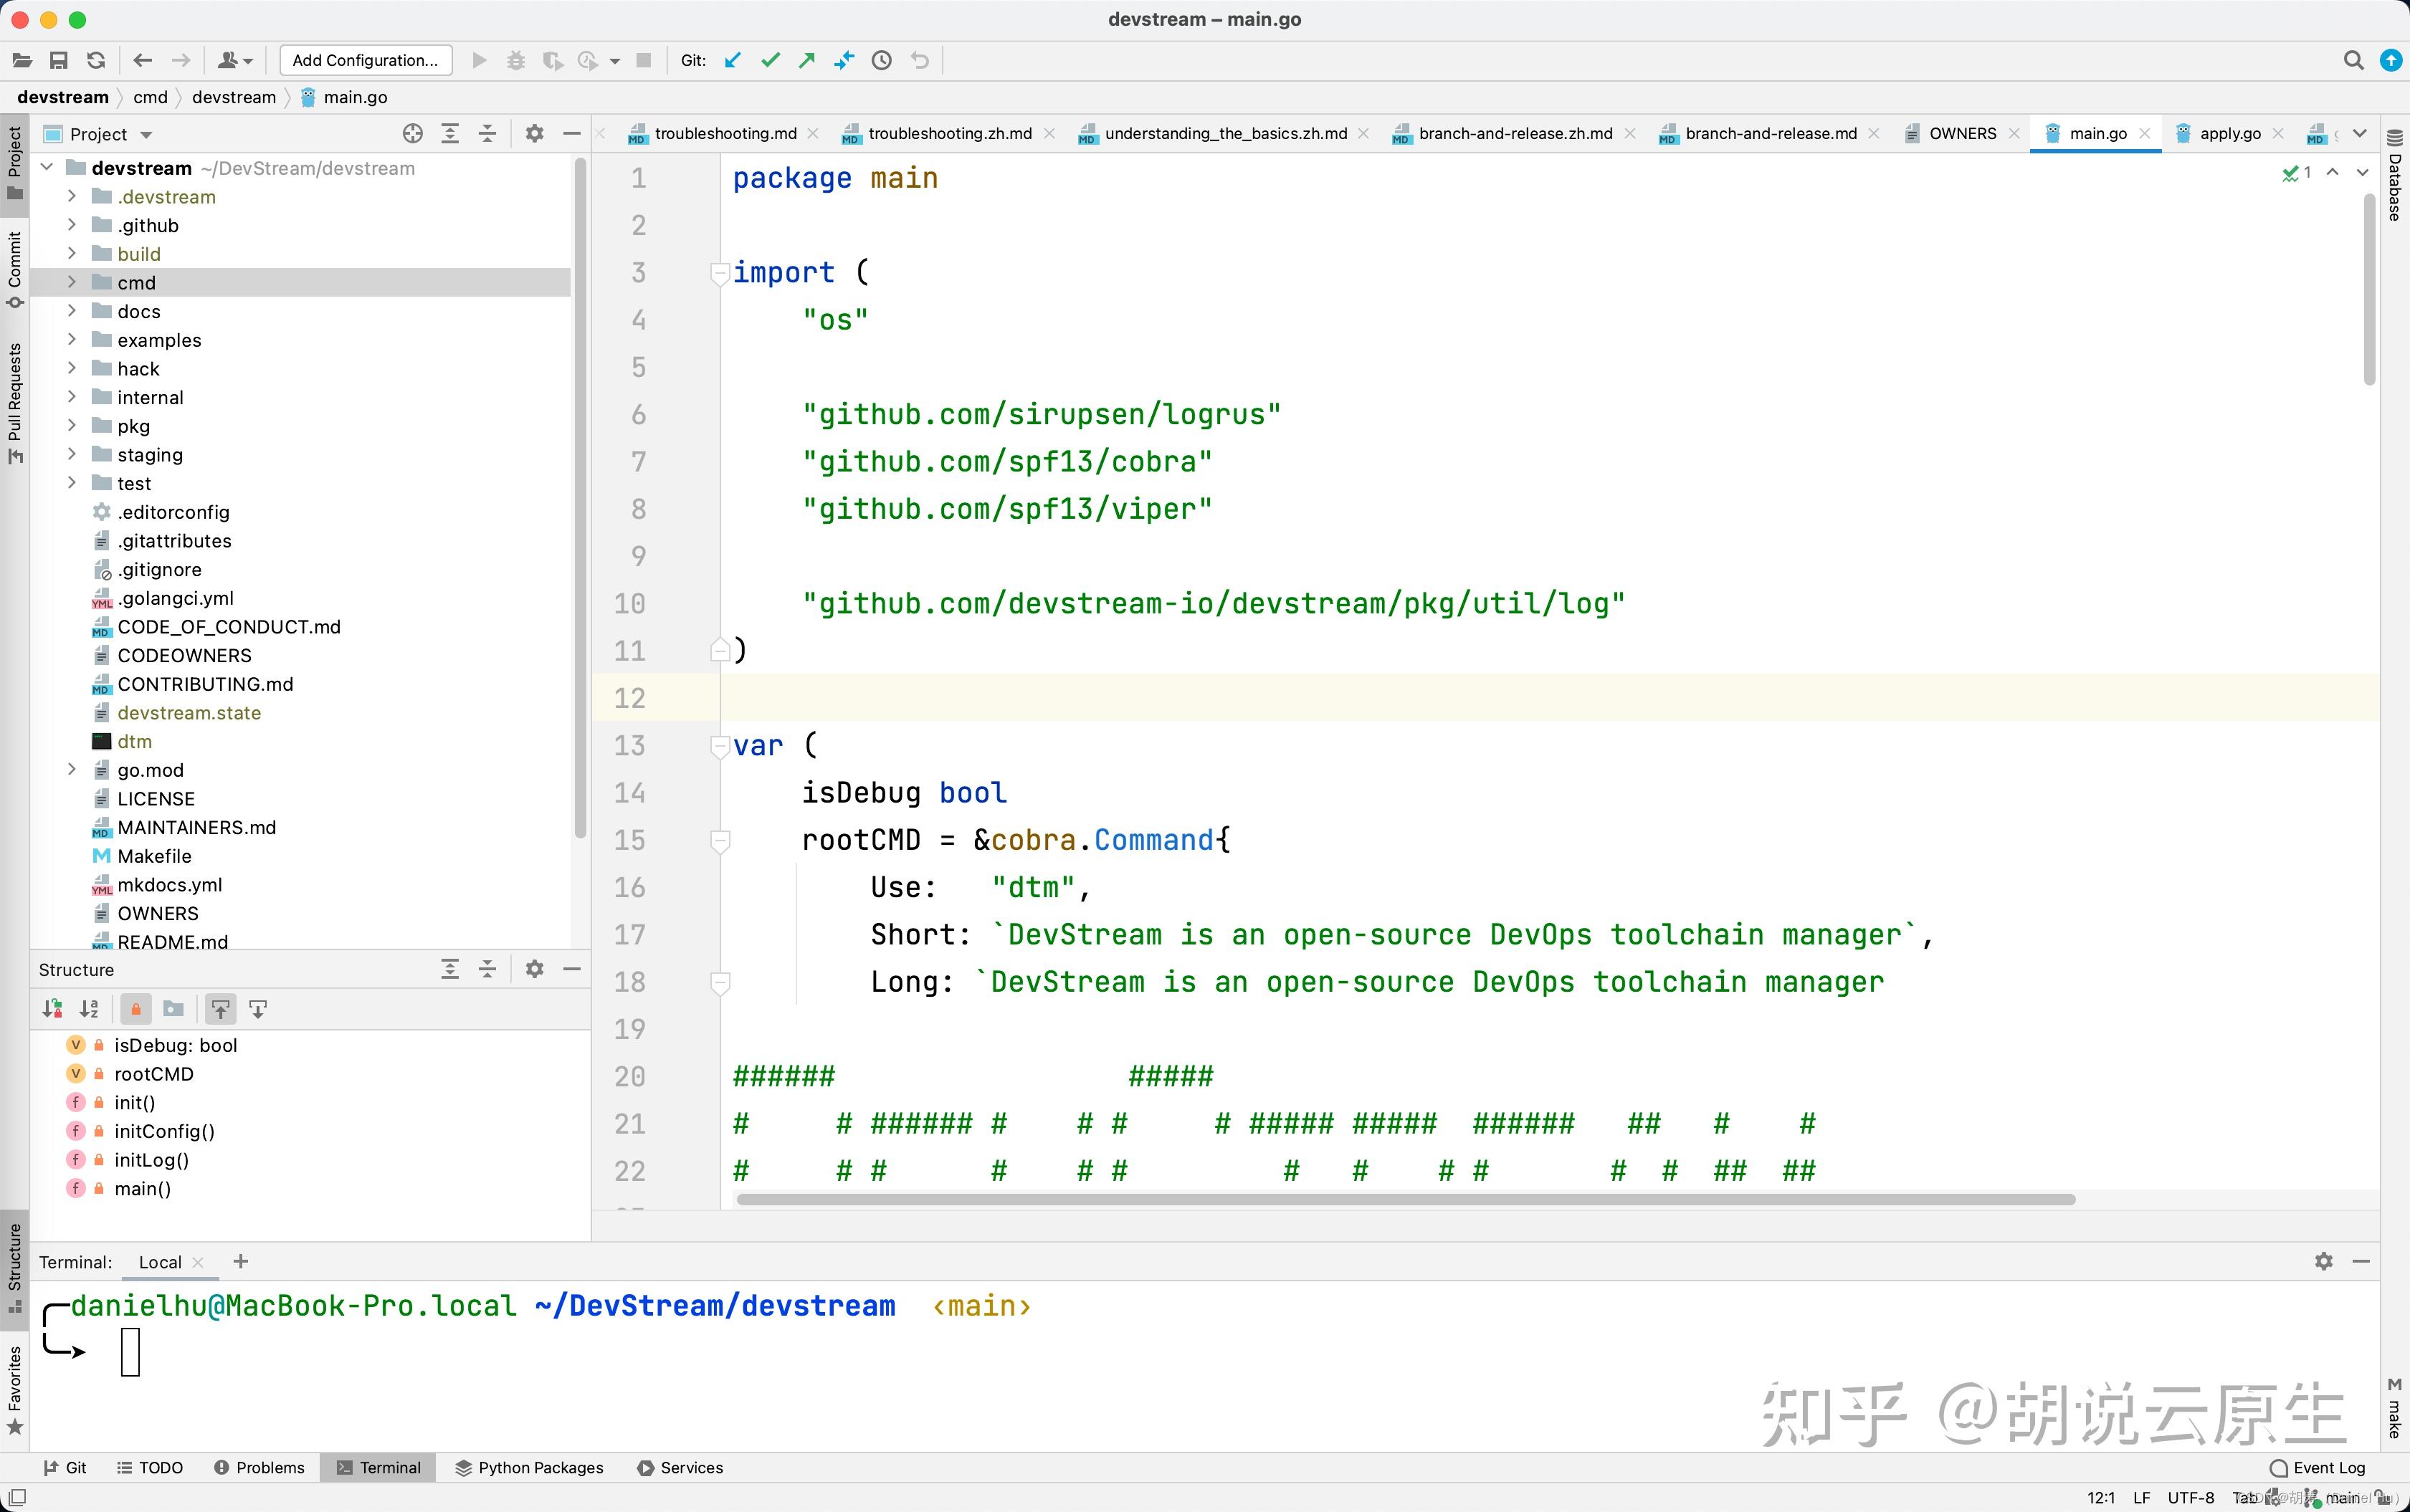2410x1512 pixels.
Task: Expand the internal folder in the project tree
Action: [71, 397]
